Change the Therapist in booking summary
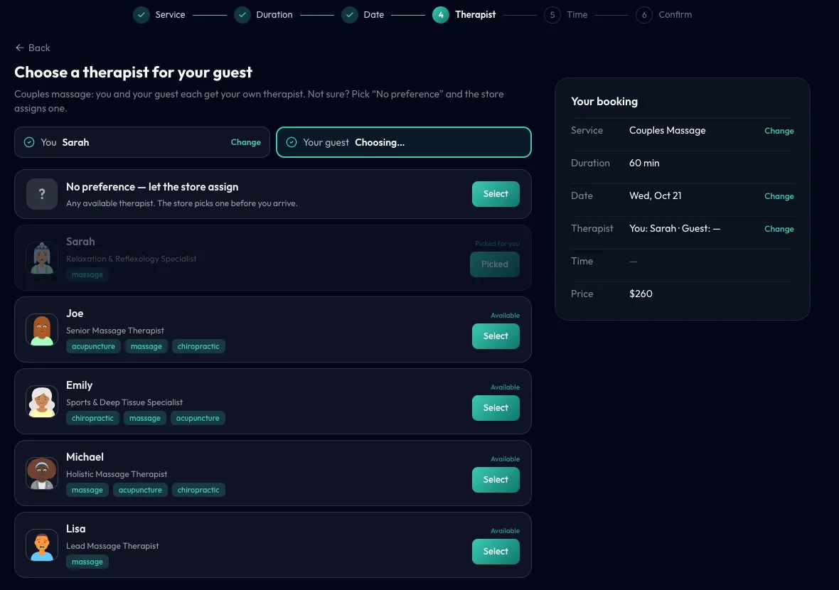 coord(779,228)
